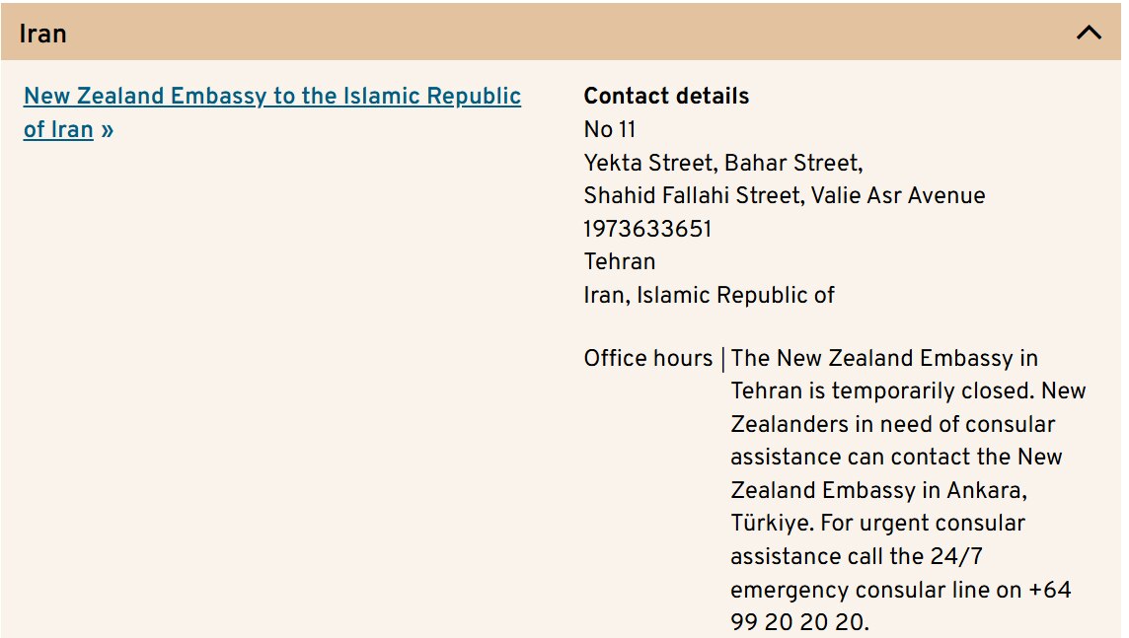Open New Zealand Embassy to Iran link
Image resolution: width=1129 pixels, height=638 pixels.
pyautogui.click(x=271, y=97)
